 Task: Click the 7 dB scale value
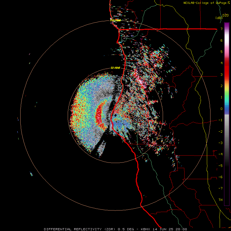(x=222, y=29)
